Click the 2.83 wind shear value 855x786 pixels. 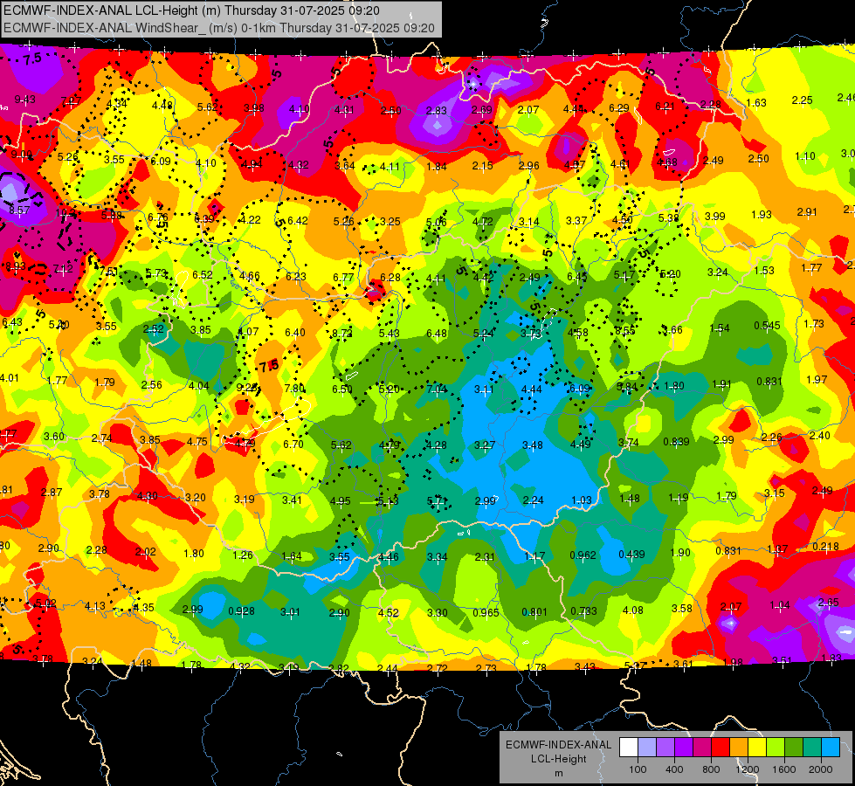coord(436,111)
